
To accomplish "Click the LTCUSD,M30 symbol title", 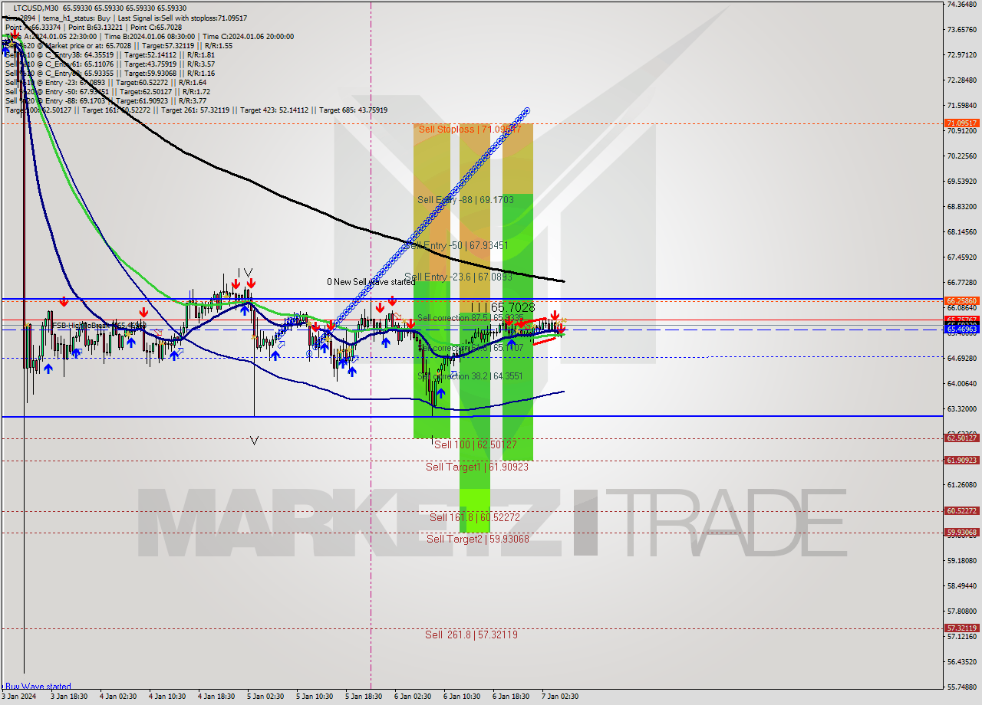I will (x=36, y=8).
